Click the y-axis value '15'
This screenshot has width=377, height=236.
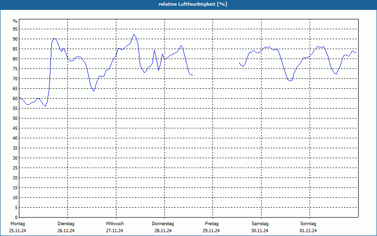pyautogui.click(x=15, y=187)
